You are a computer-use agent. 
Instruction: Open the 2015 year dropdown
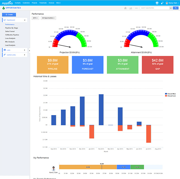point(35,18)
